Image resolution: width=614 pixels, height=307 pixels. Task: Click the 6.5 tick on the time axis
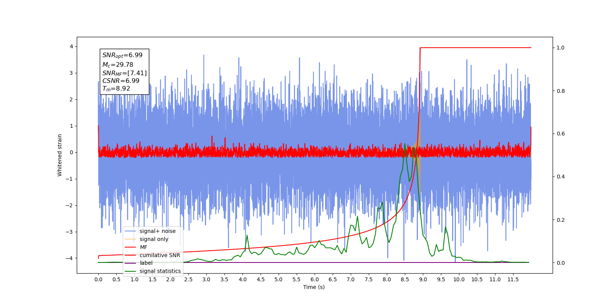click(333, 279)
